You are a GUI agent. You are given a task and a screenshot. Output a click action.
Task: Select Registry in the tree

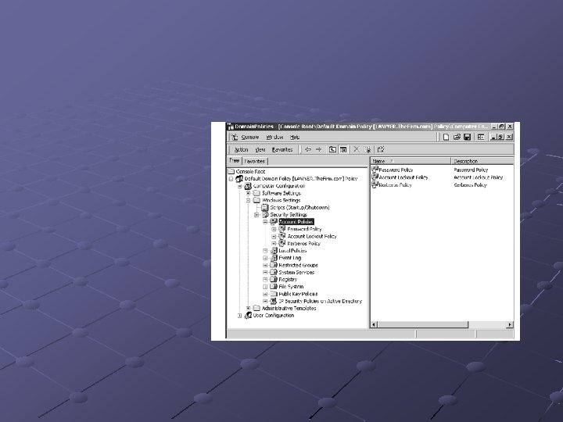pyautogui.click(x=288, y=280)
